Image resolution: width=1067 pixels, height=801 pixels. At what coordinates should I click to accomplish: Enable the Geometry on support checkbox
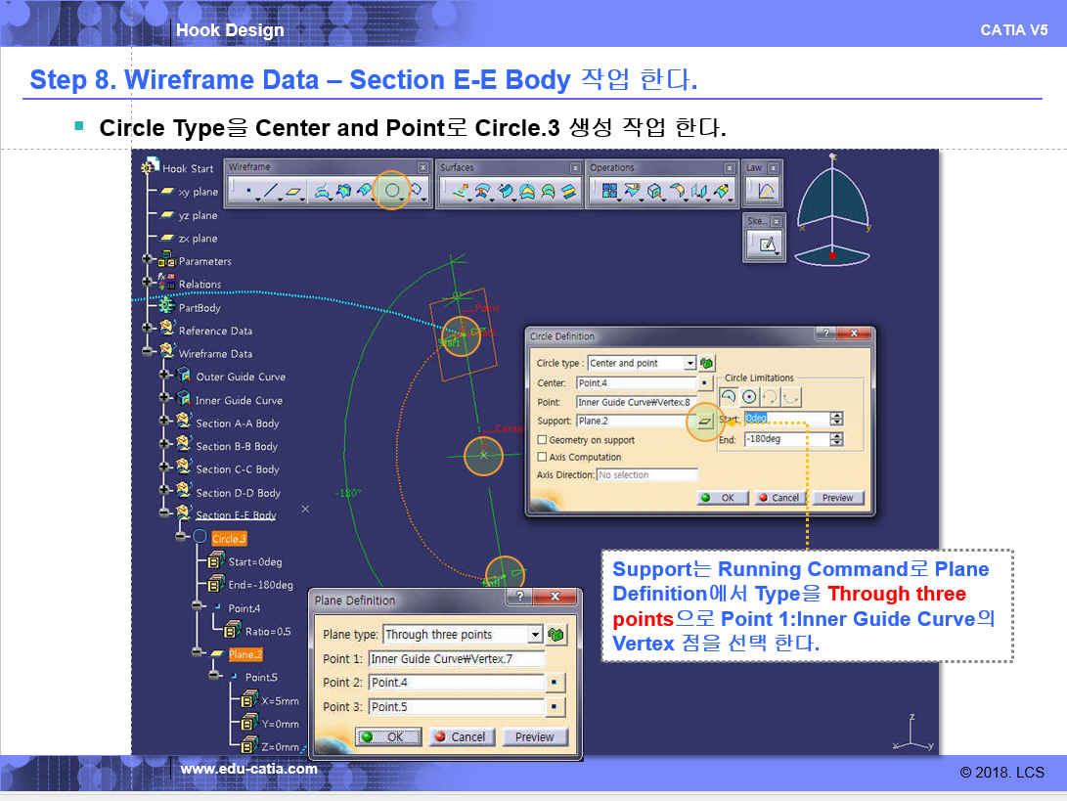point(543,440)
